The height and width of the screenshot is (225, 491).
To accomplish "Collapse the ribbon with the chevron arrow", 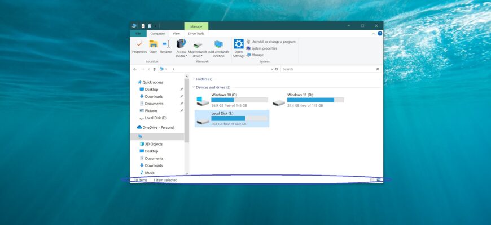I will pyautogui.click(x=373, y=34).
